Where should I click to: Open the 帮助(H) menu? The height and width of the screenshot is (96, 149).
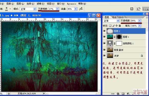(82, 4)
